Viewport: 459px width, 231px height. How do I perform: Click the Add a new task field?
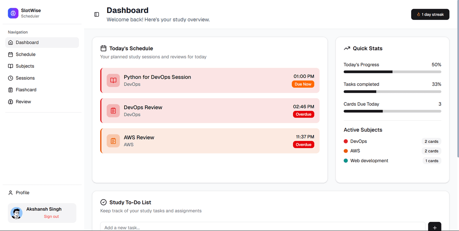pyautogui.click(x=262, y=227)
